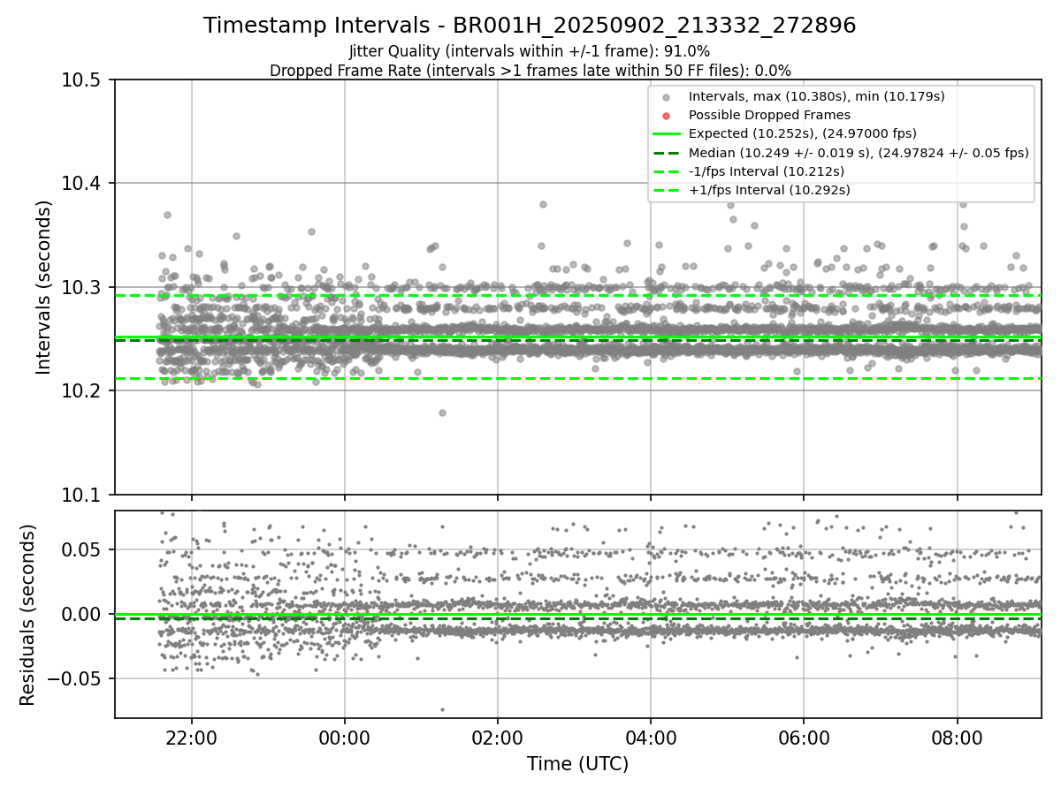Click the 'Expected (10.252s)' legend entry
Screen dimensions: 1061x795
tap(802, 133)
